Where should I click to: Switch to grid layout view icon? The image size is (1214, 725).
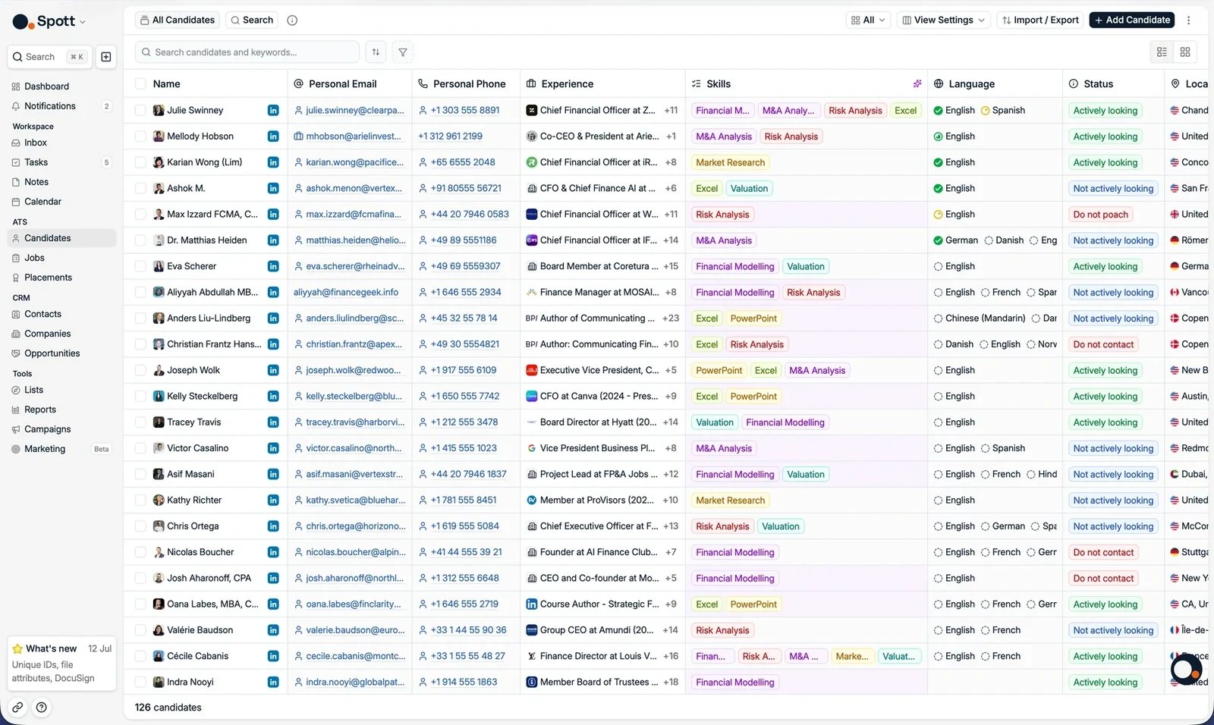point(1185,52)
